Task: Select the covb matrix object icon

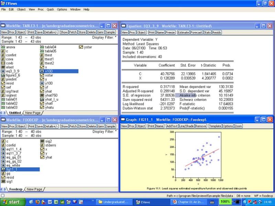Action: (3, 63)
